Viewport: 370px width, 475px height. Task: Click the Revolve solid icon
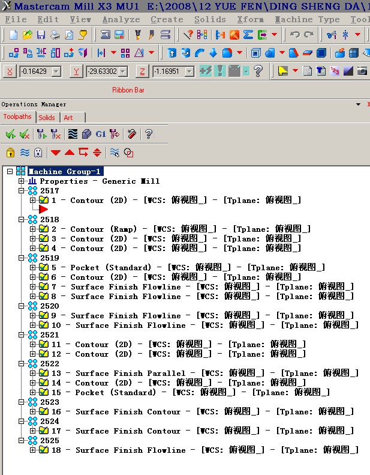pyautogui.click(x=185, y=53)
